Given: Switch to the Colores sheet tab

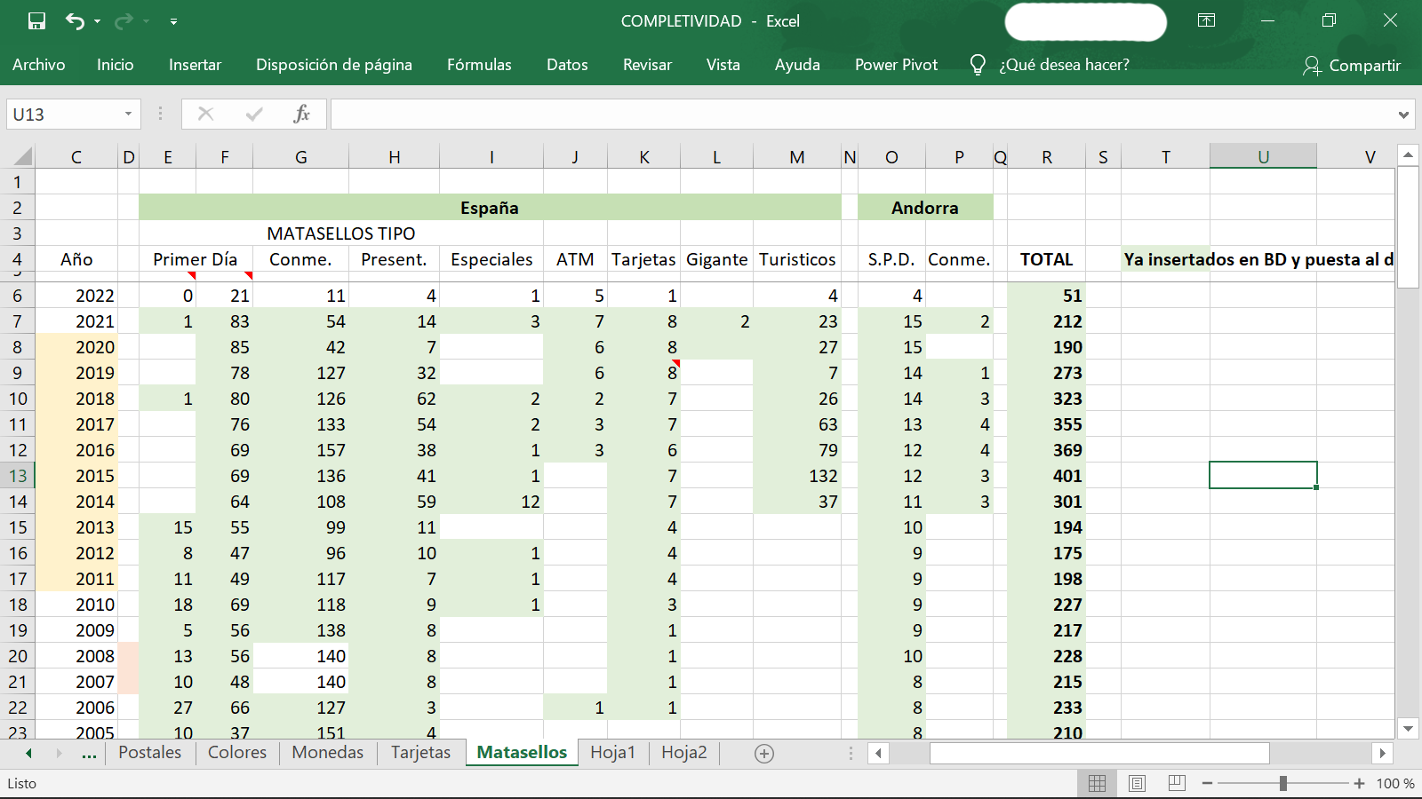Looking at the screenshot, I should pyautogui.click(x=237, y=753).
